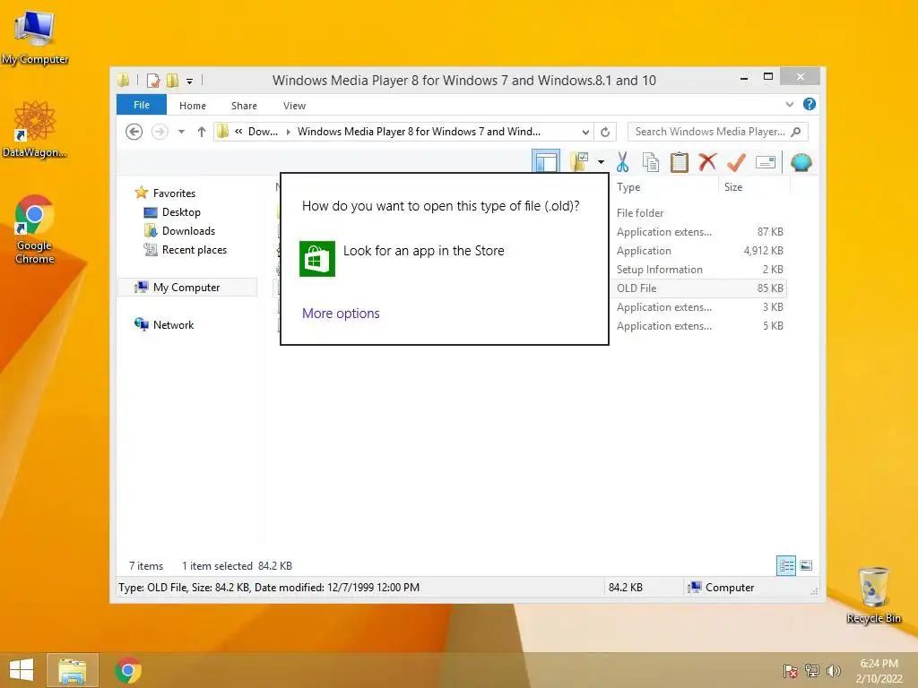Image resolution: width=918 pixels, height=688 pixels.
Task: Select Desktop in navigation pane
Action: click(x=181, y=211)
